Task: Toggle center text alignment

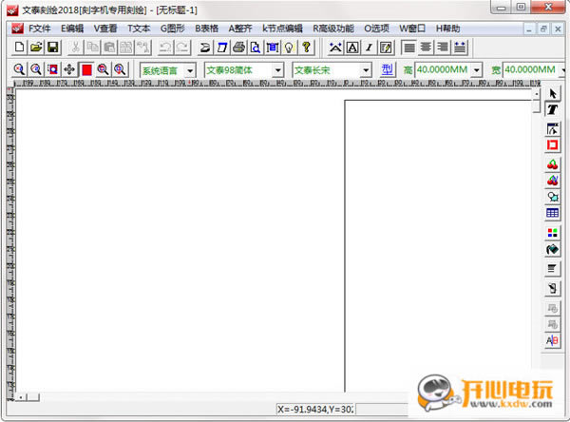Action: 426,48
